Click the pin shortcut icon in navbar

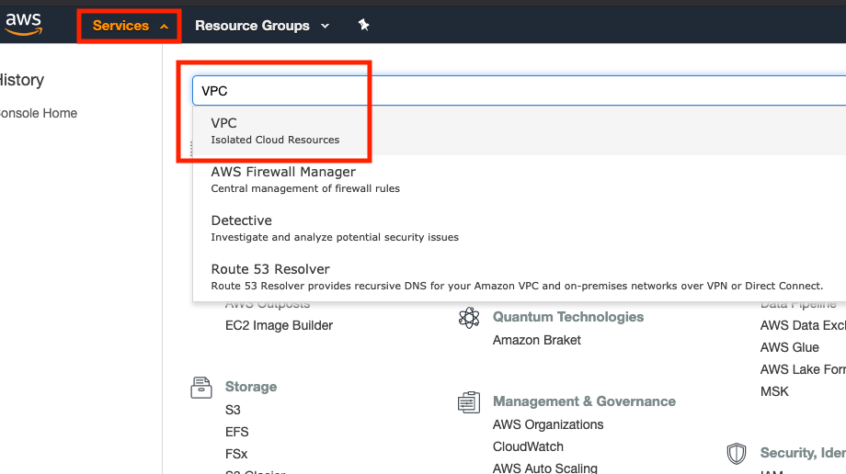click(x=364, y=26)
